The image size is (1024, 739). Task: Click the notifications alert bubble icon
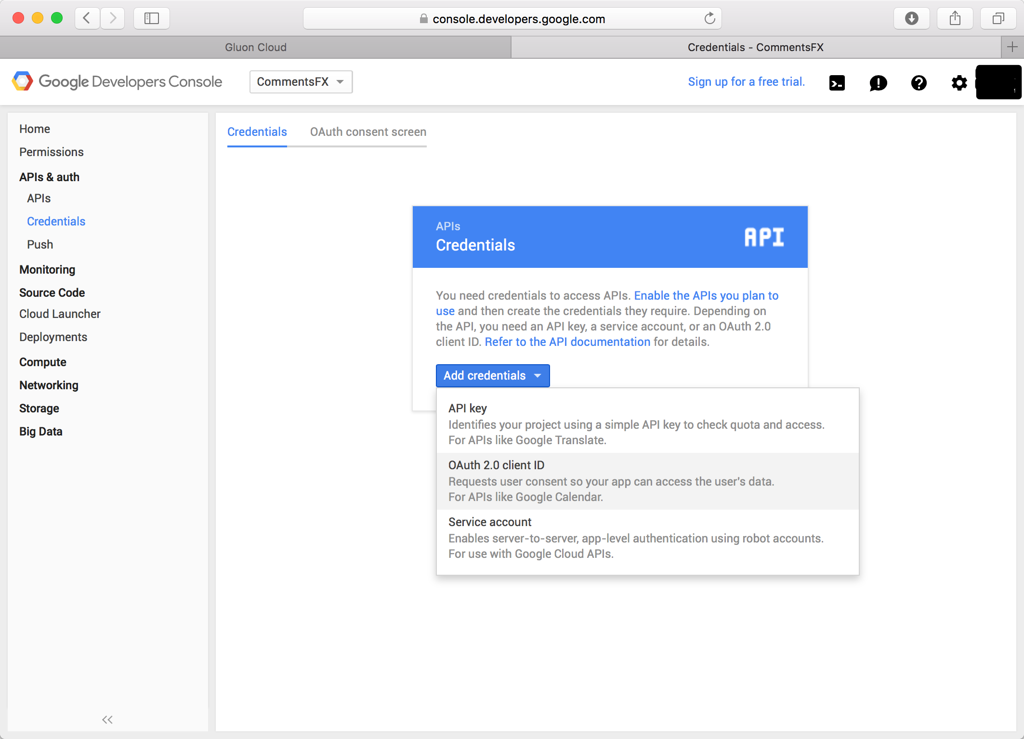878,83
